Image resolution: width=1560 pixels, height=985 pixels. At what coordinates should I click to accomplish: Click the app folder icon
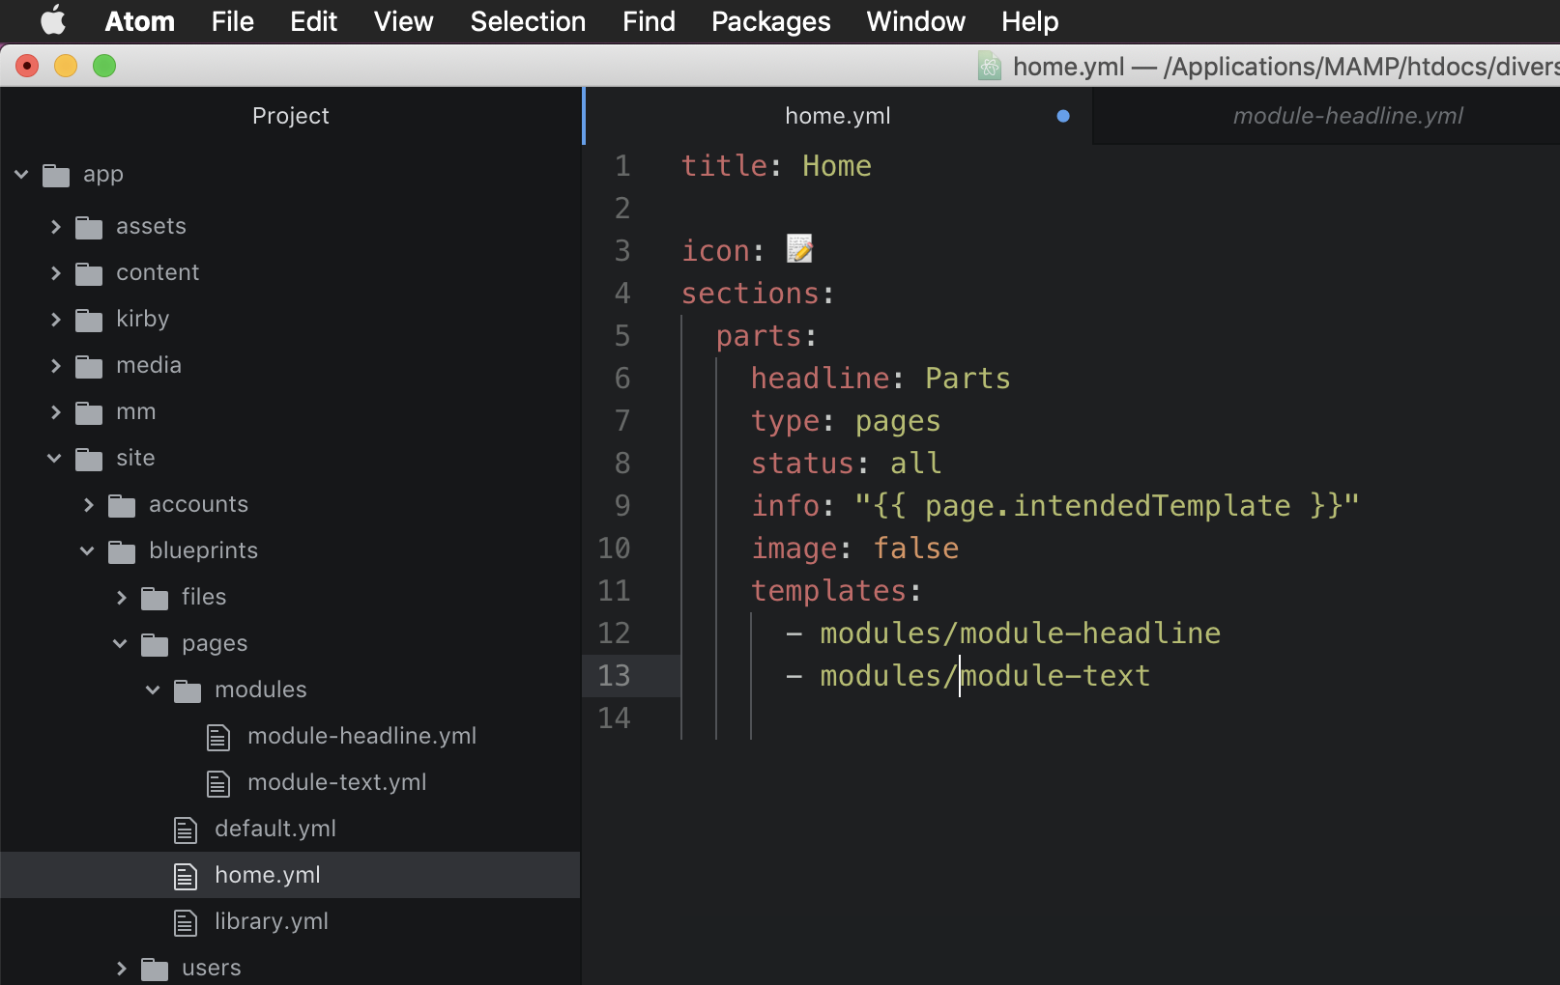click(56, 176)
